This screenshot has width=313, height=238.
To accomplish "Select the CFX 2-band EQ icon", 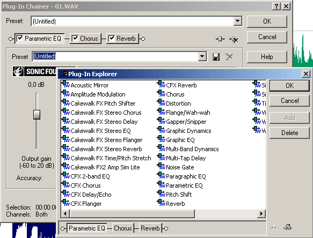I will (65, 176).
